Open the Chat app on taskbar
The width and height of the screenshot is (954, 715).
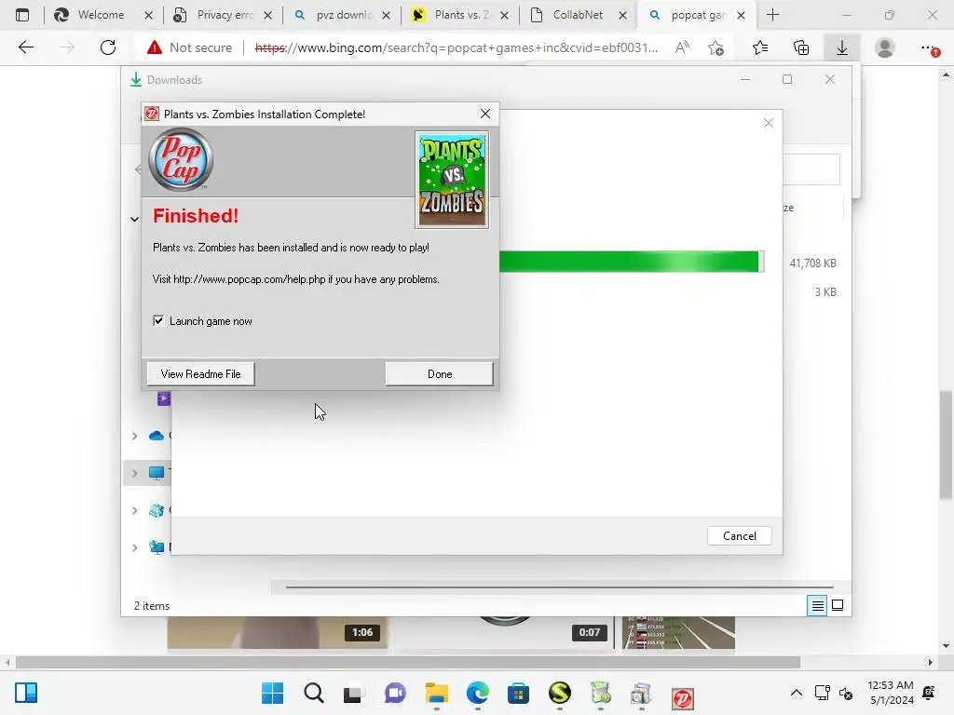click(395, 693)
